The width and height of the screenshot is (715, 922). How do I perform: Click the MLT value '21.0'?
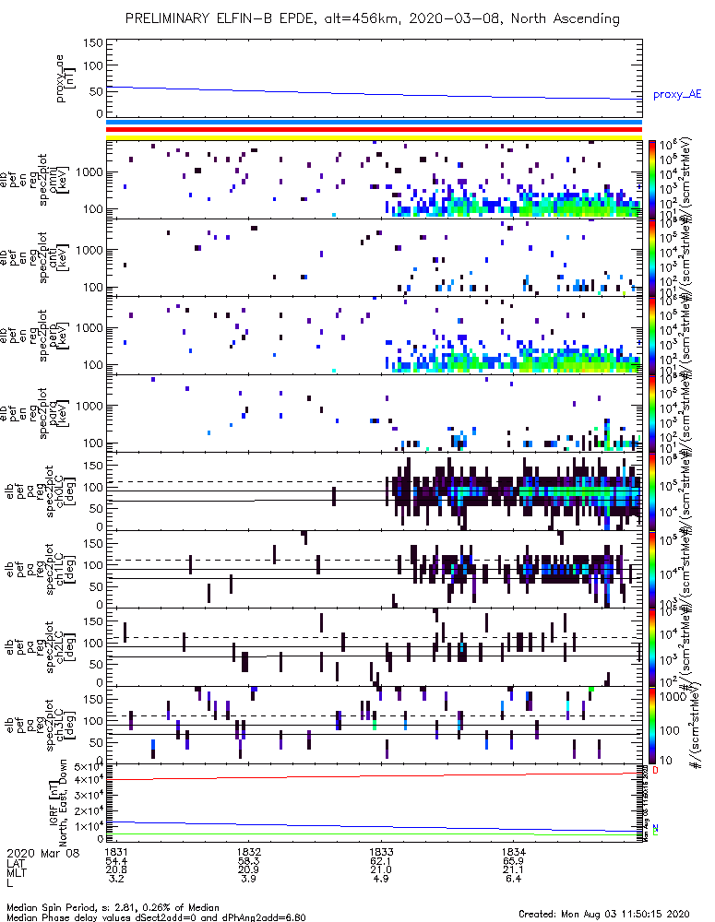coord(381,869)
